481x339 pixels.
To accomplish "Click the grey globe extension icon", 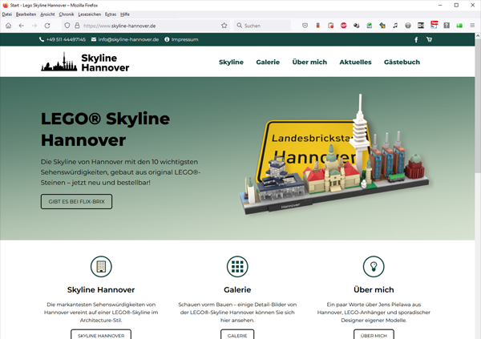I will point(408,26).
